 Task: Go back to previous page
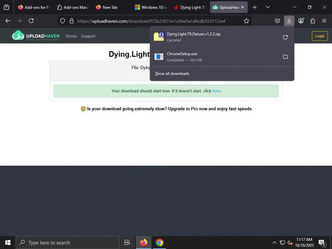coord(8,21)
